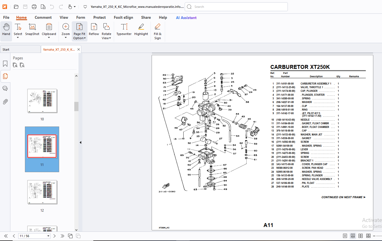
Task: Click the Search input field
Action: 236,7
